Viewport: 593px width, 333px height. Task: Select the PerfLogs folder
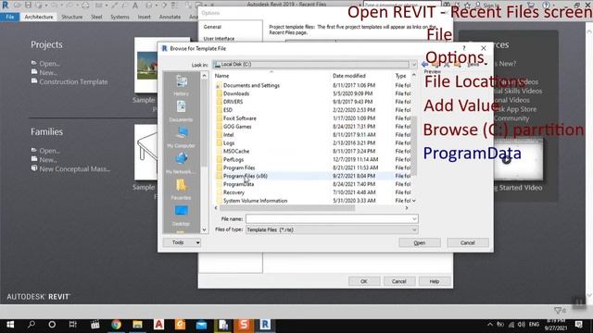point(233,160)
